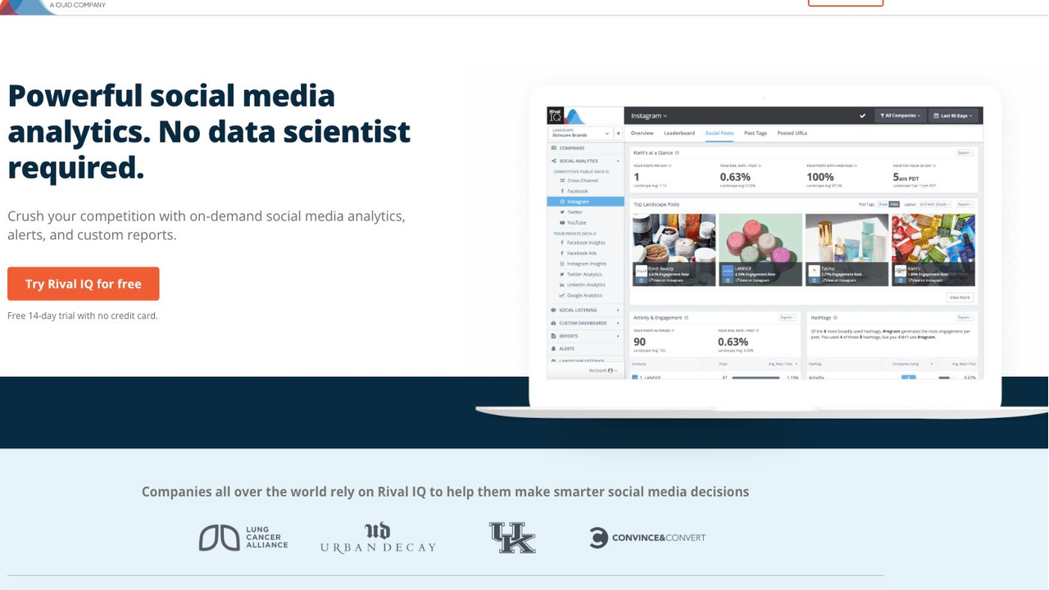This screenshot has height=590, width=1049.
Task: Click the Instagram Insights sidebar icon
Action: point(562,264)
